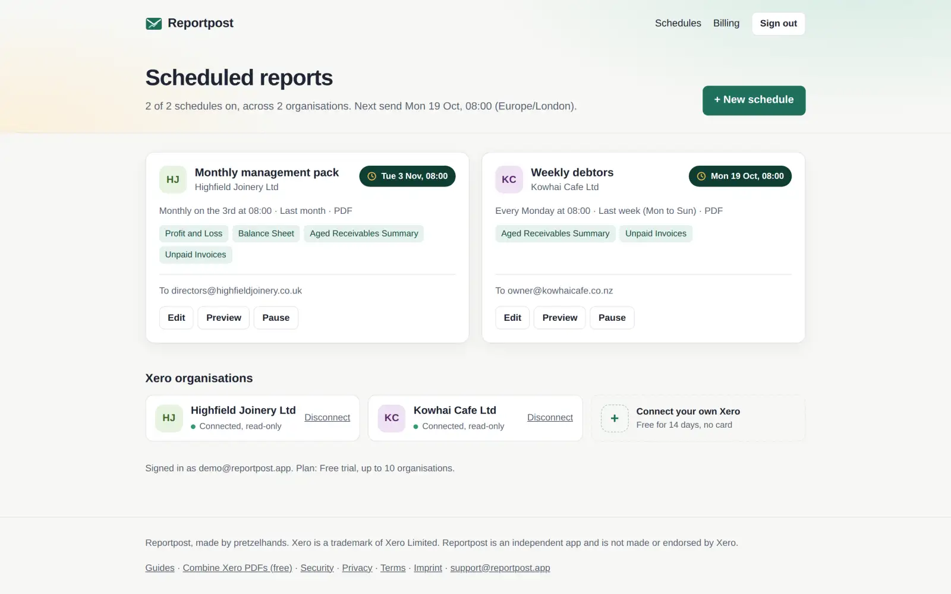Screen dimensions: 951x594
Task: Pause the Monthly management pack schedule
Action: pos(276,318)
